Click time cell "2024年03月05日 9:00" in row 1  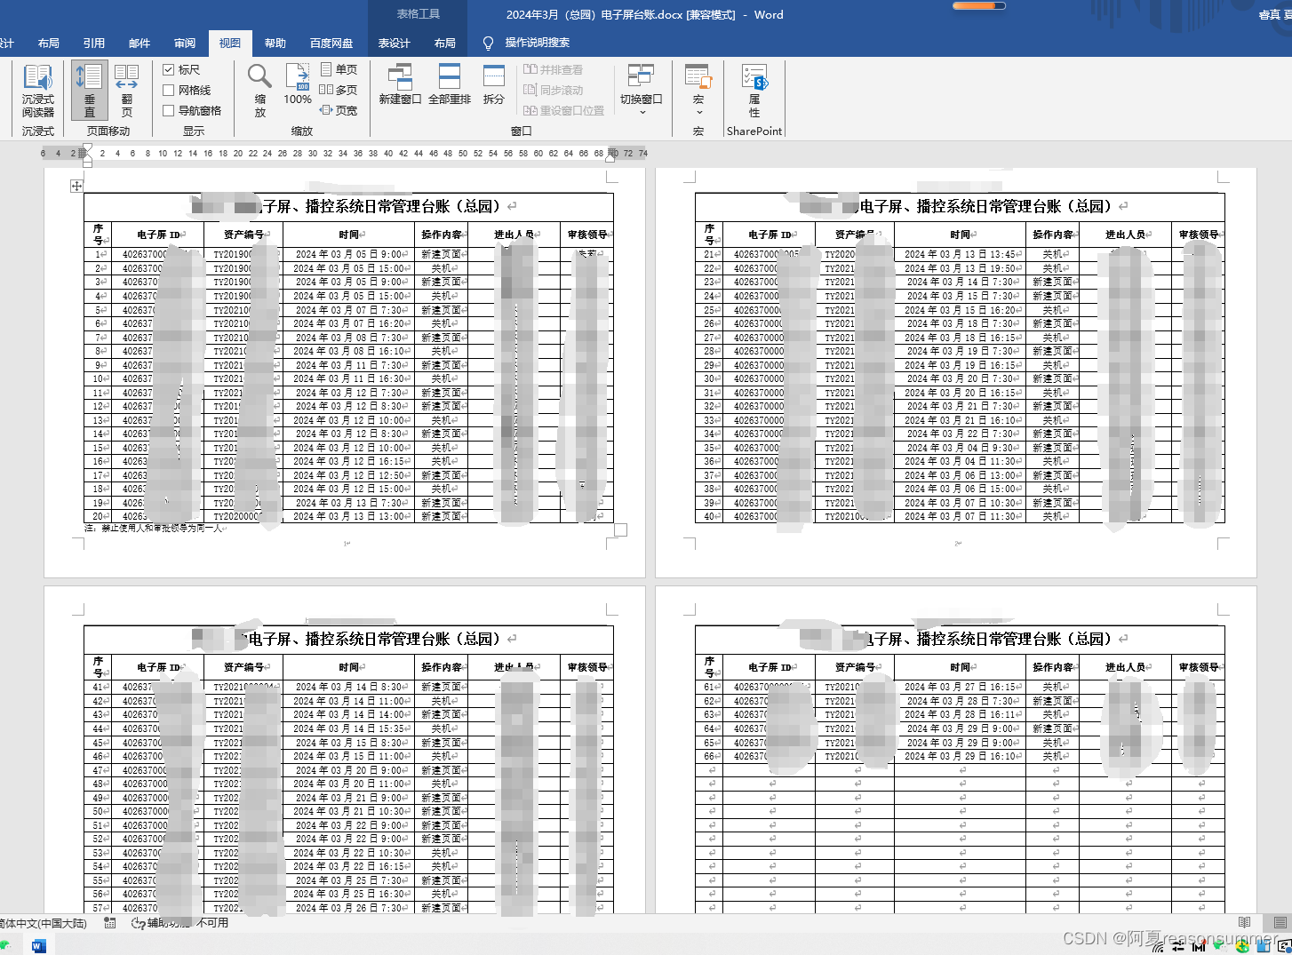(x=349, y=254)
